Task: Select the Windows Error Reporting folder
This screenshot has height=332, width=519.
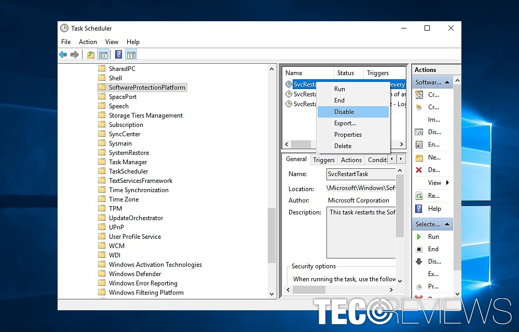Action: pos(143,283)
